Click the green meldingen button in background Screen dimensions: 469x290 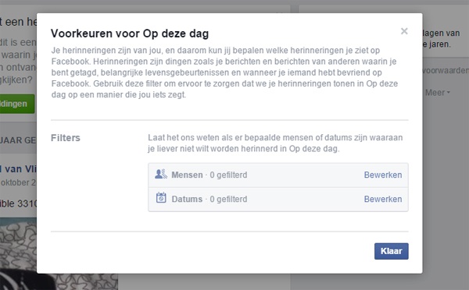pyautogui.click(x=17, y=104)
